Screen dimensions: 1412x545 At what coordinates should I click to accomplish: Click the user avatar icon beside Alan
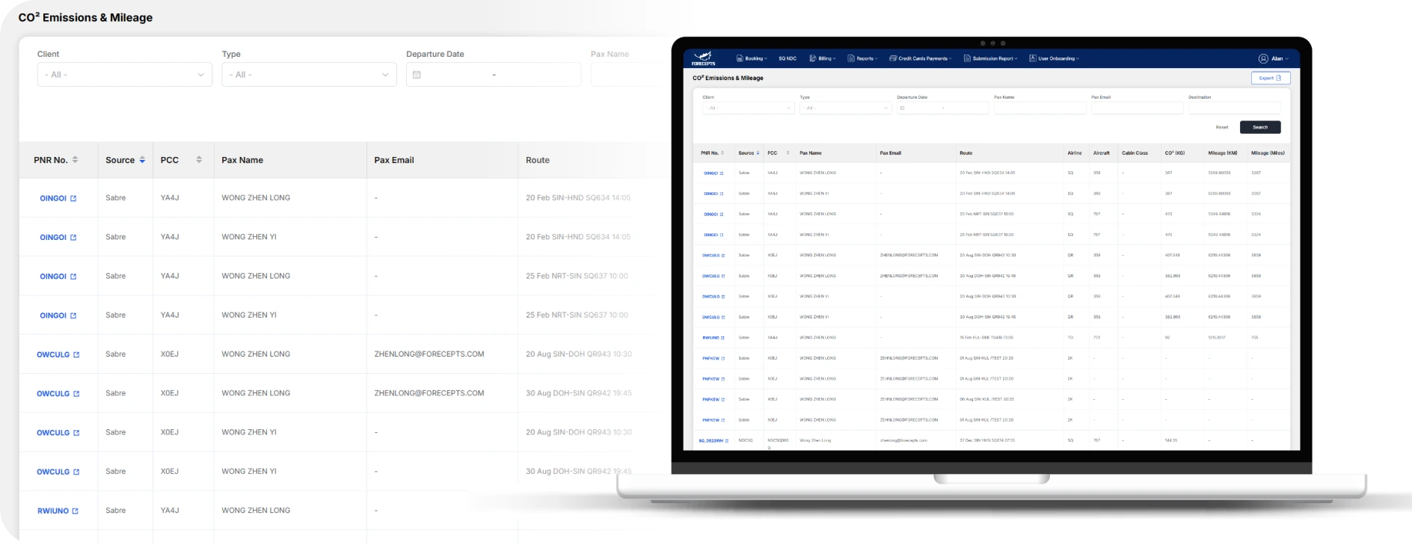(1263, 58)
